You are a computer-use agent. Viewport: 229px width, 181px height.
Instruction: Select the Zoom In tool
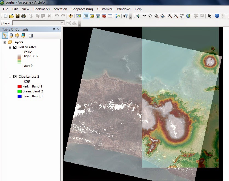click(x=170, y=16)
